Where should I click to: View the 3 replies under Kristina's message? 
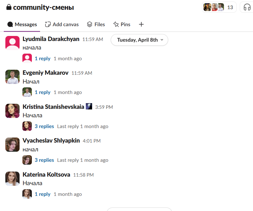coord(44,126)
